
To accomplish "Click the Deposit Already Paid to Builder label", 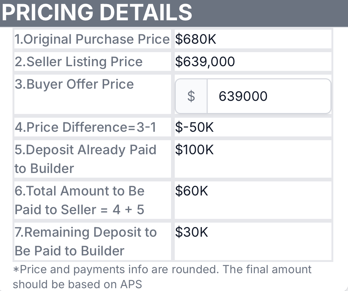I will (x=85, y=159).
